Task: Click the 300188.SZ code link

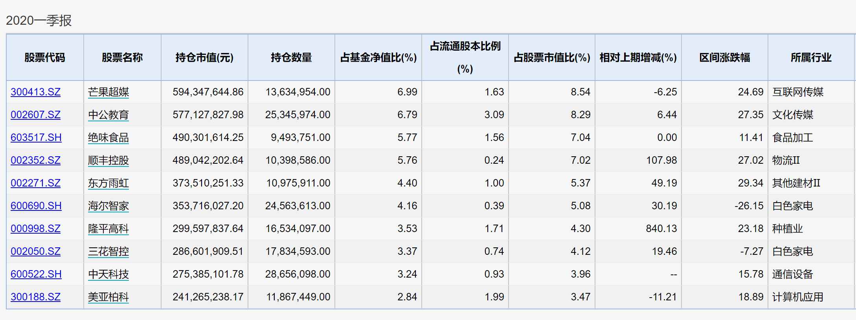Action: pos(35,297)
